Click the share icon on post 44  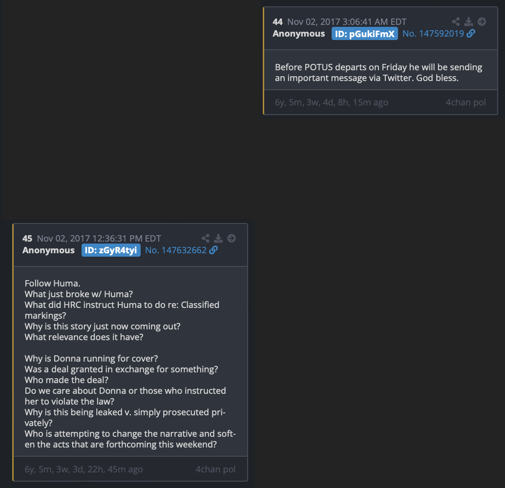coord(456,21)
